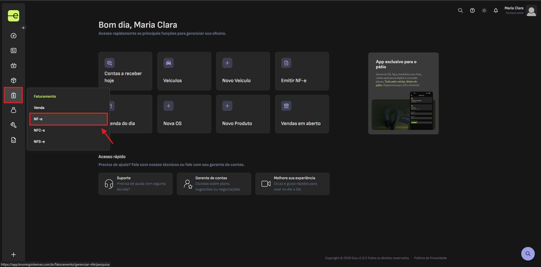Open Maria Clara user profile avatar

coord(531,11)
